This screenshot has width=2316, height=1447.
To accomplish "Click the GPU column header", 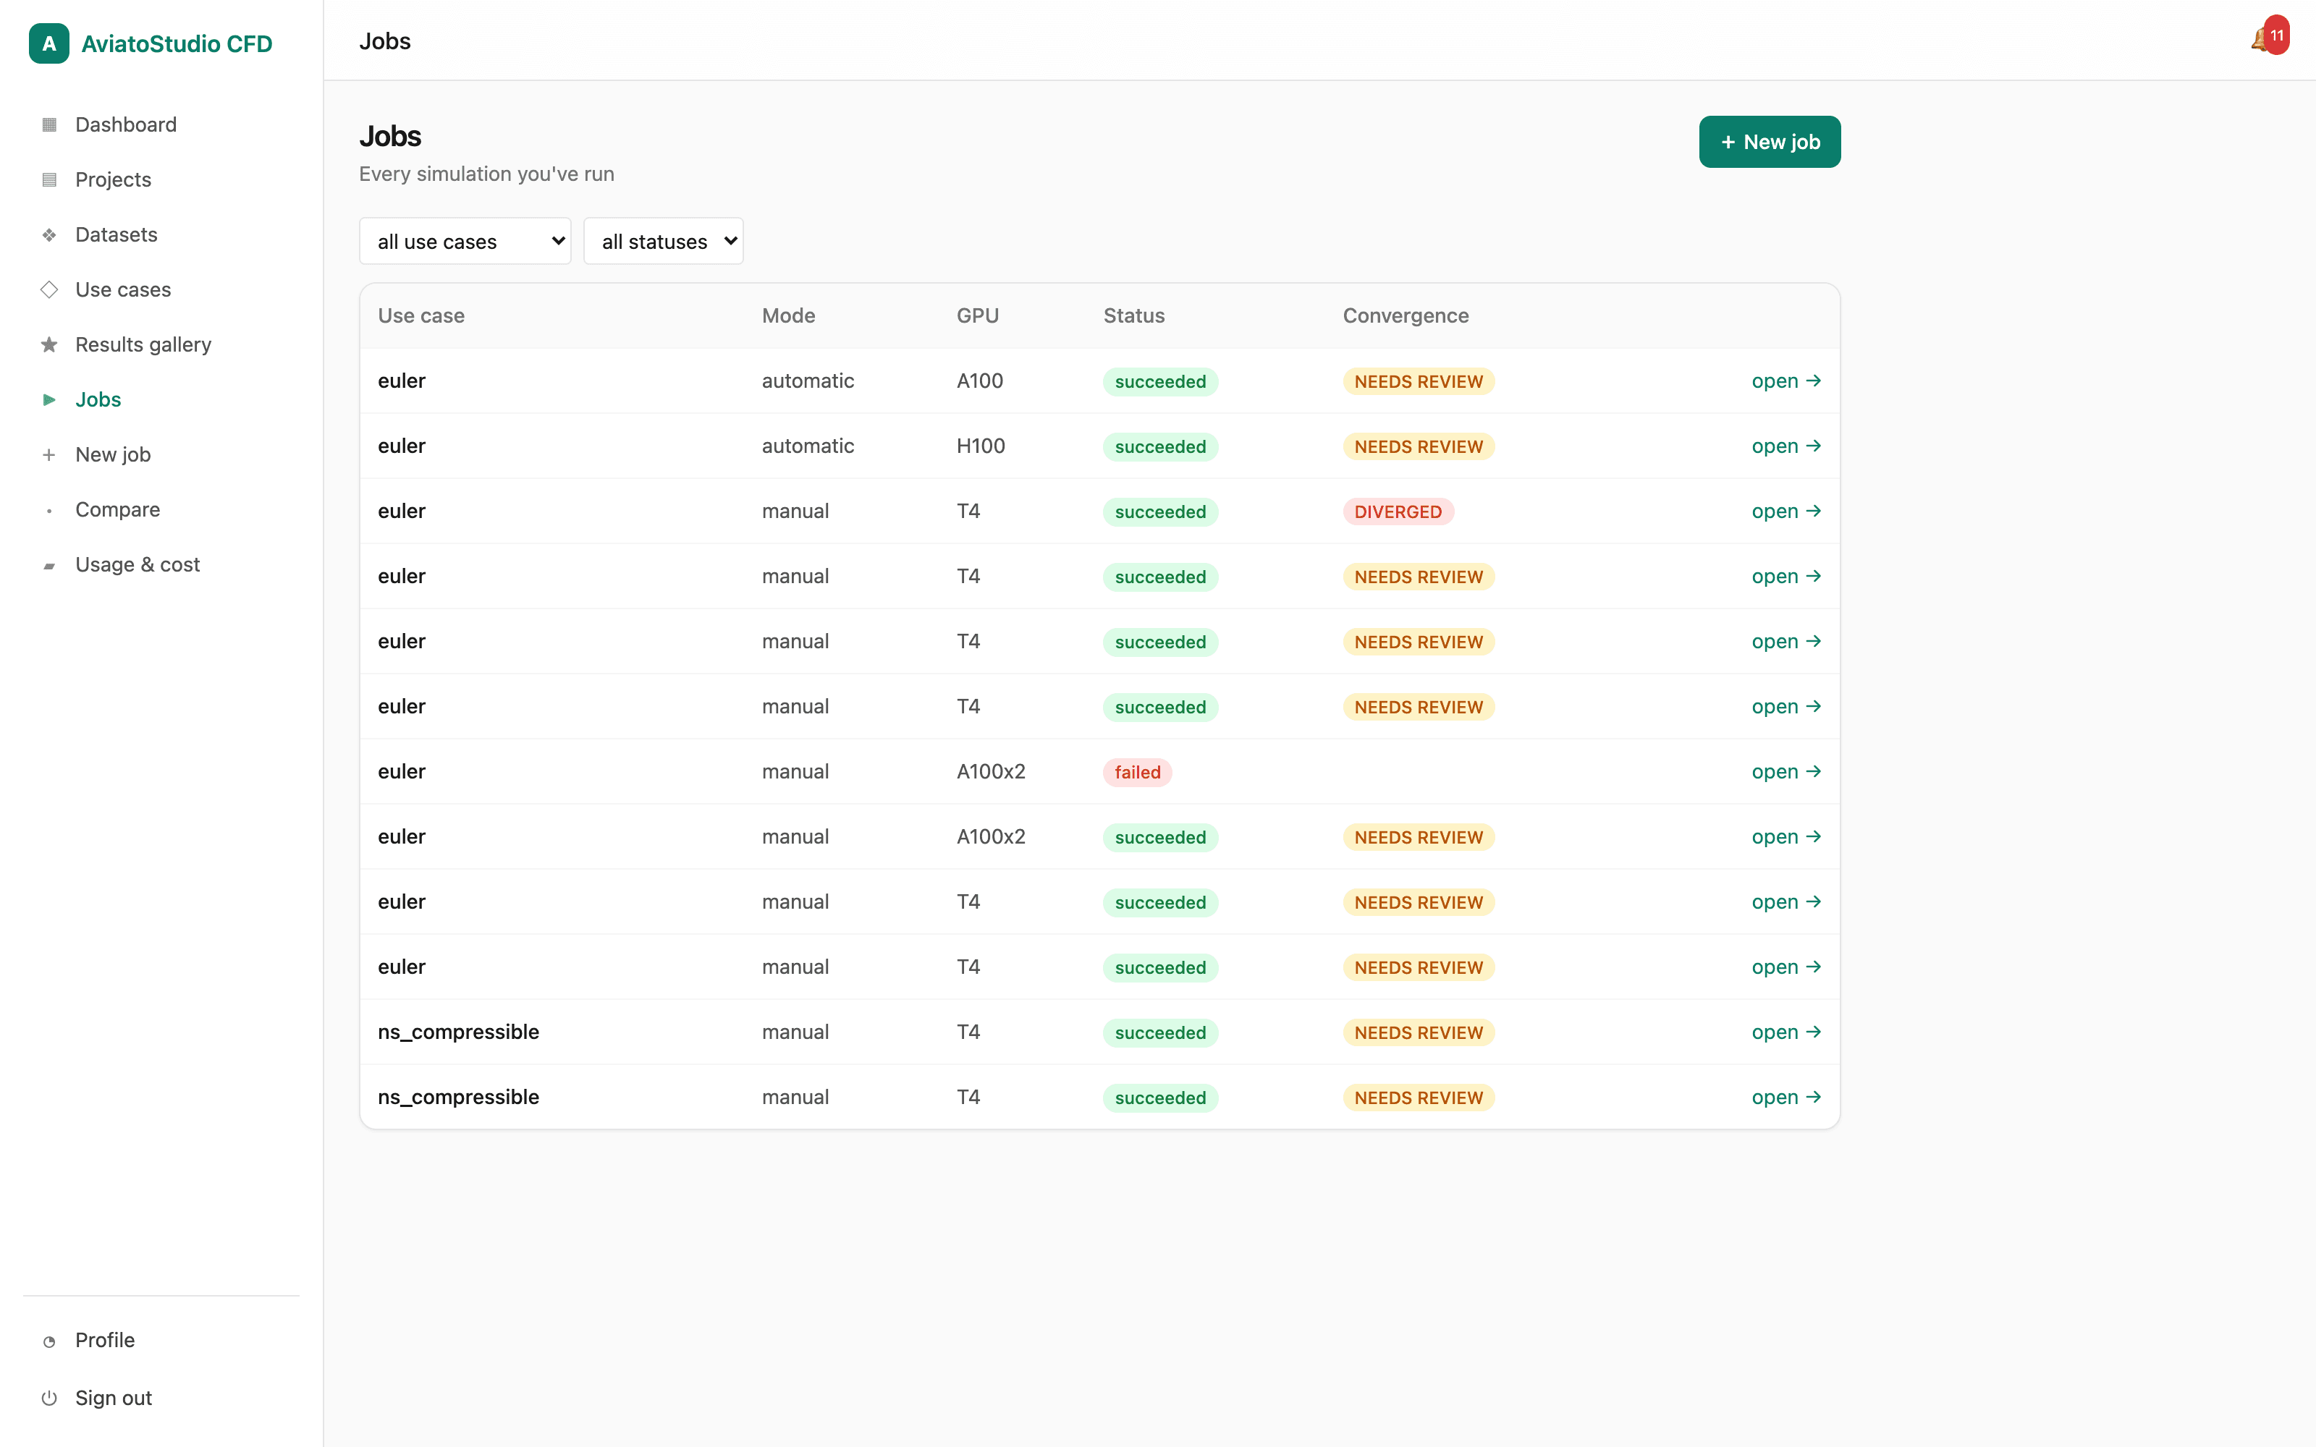I will pyautogui.click(x=977, y=316).
